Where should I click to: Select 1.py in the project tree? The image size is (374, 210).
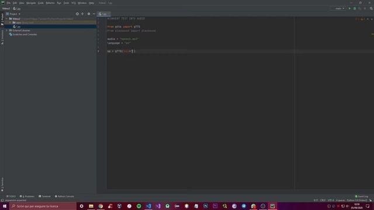coord(17,27)
